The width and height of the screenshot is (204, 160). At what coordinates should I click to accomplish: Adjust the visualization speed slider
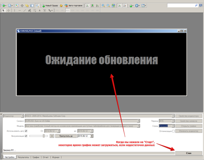click(44, 136)
